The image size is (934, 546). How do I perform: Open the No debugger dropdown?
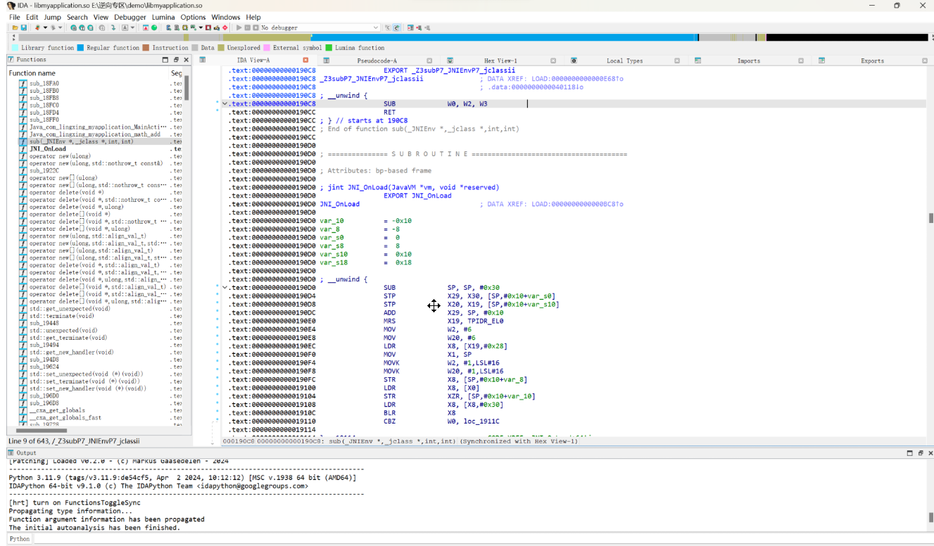(x=320, y=27)
